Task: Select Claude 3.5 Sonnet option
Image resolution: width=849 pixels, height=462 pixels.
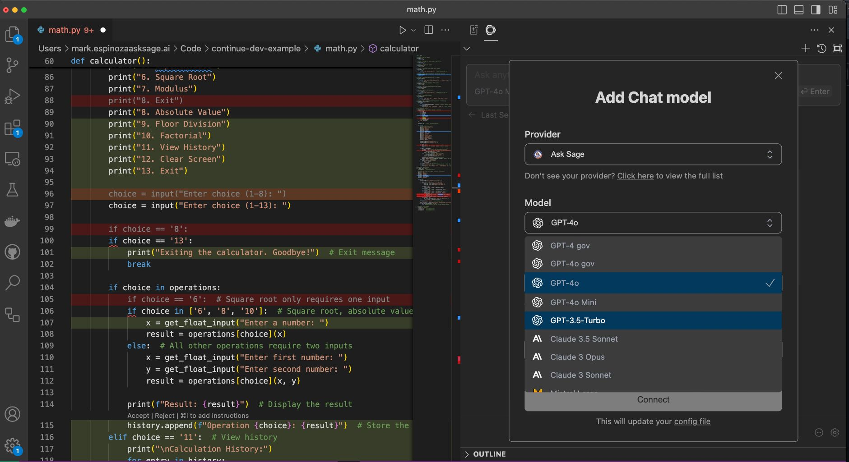Action: 653,339
